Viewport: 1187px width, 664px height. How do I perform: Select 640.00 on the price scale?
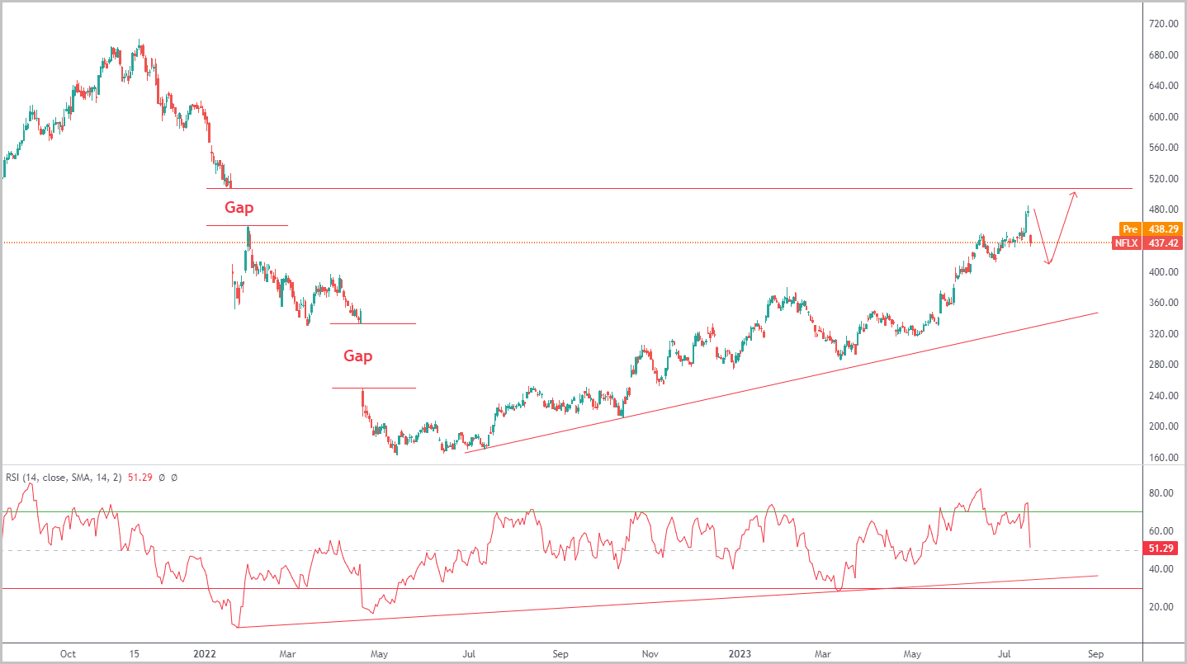click(x=1162, y=86)
